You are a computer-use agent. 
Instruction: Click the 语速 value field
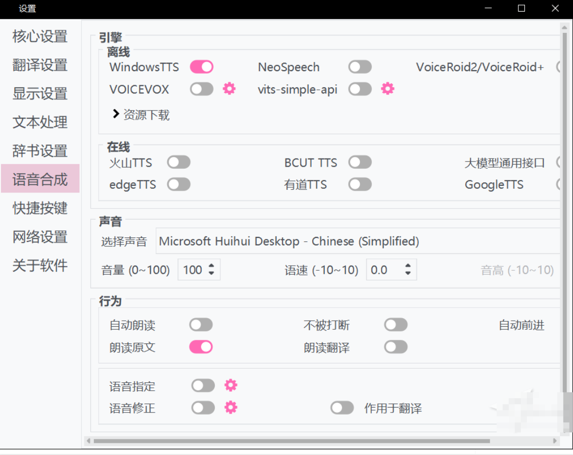tap(392, 270)
